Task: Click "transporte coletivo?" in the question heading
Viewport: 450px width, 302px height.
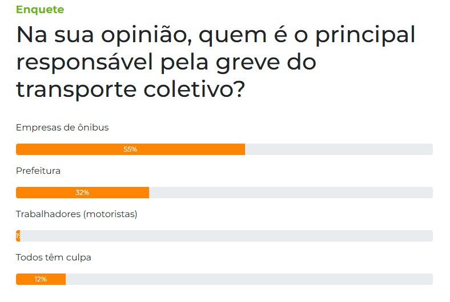Action: [131, 89]
